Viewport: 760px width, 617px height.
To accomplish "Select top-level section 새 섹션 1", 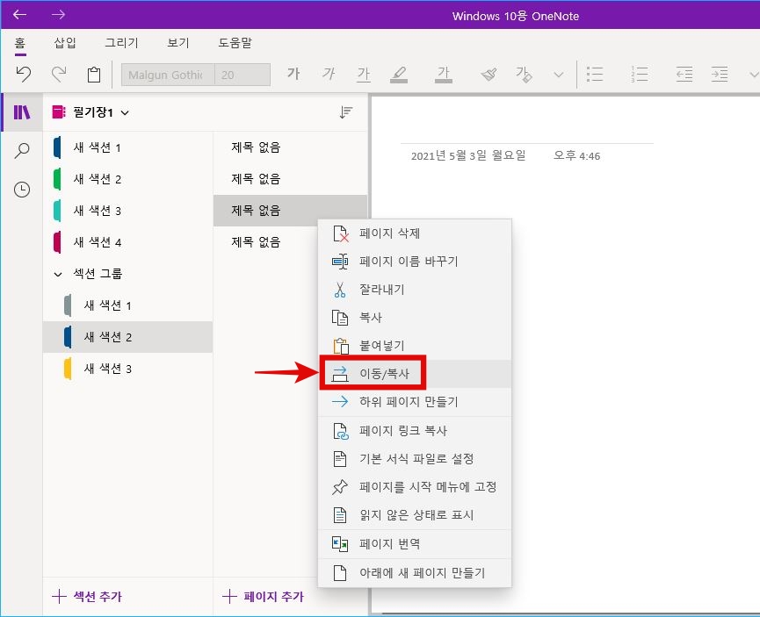I will pos(128,147).
